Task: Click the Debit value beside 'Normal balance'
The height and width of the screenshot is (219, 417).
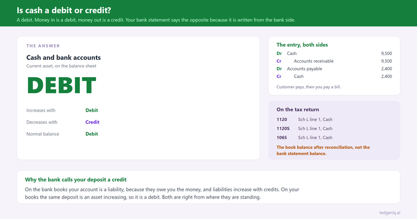Action: pyautogui.click(x=92, y=134)
